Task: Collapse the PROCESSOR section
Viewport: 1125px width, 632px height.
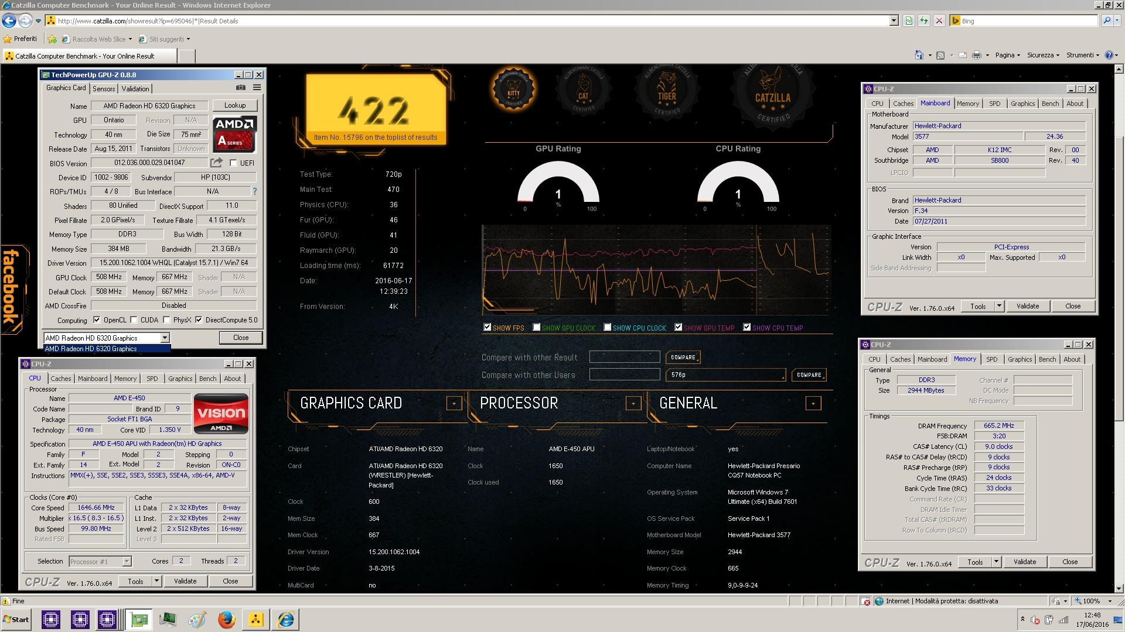Action: click(633, 403)
